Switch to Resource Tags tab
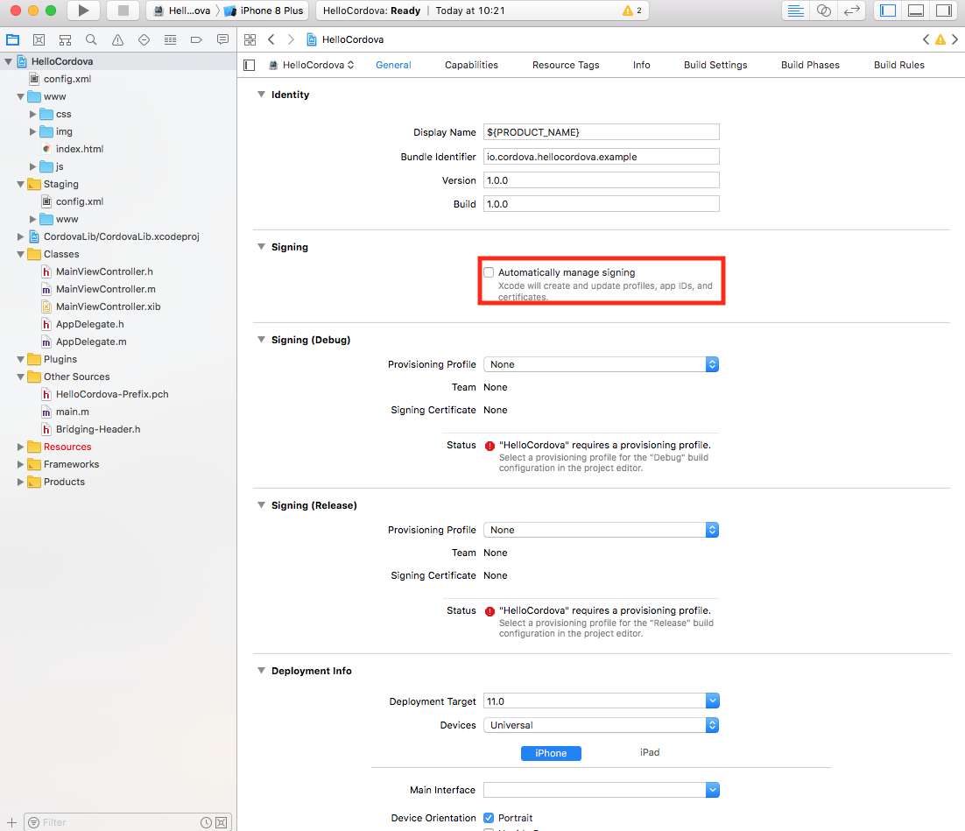Screen dimensions: 965x831 566,66
